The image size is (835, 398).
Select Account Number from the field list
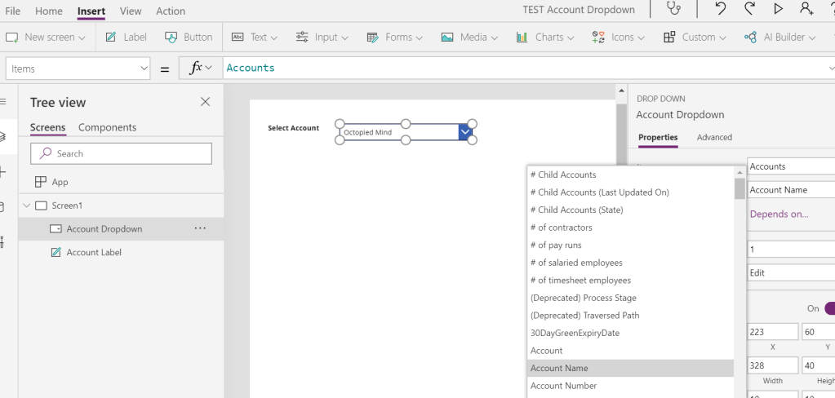pyautogui.click(x=563, y=386)
